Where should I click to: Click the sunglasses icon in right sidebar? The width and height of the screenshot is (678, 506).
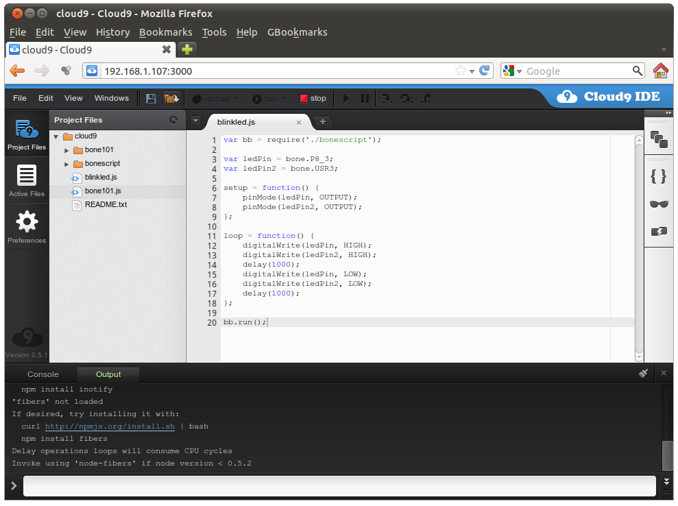pyautogui.click(x=659, y=204)
